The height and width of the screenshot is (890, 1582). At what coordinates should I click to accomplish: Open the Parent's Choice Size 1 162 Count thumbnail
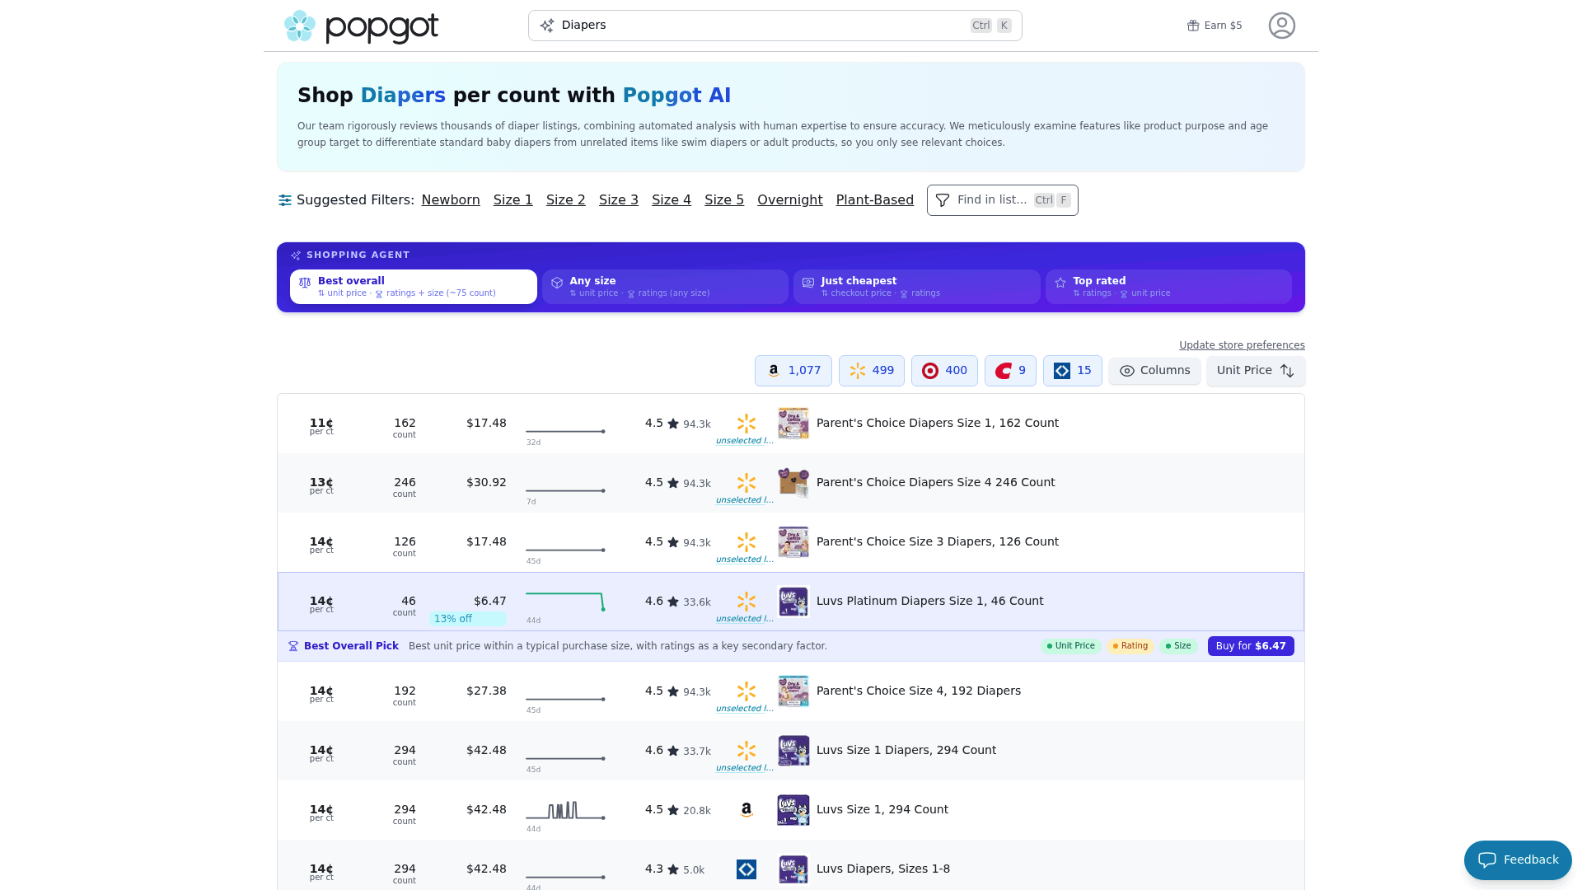point(793,424)
